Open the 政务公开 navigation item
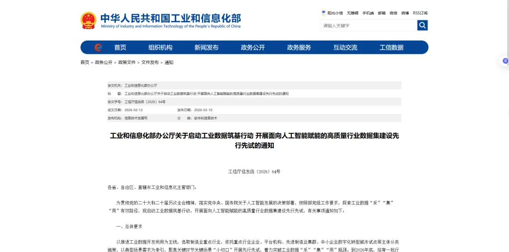The image size is (509, 252). point(253,48)
